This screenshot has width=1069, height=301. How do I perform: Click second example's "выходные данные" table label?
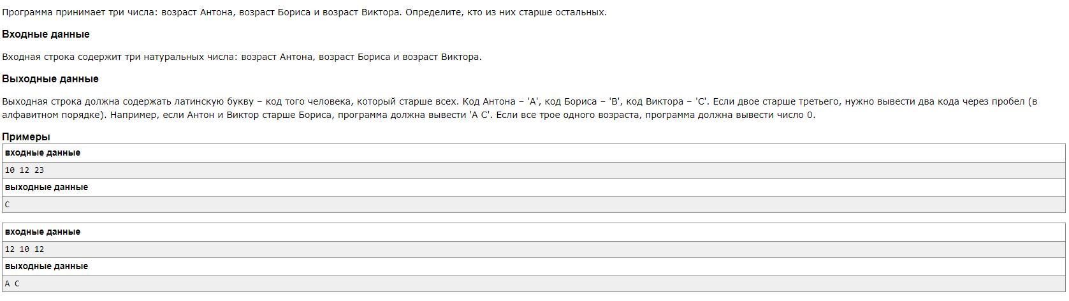coord(47,267)
